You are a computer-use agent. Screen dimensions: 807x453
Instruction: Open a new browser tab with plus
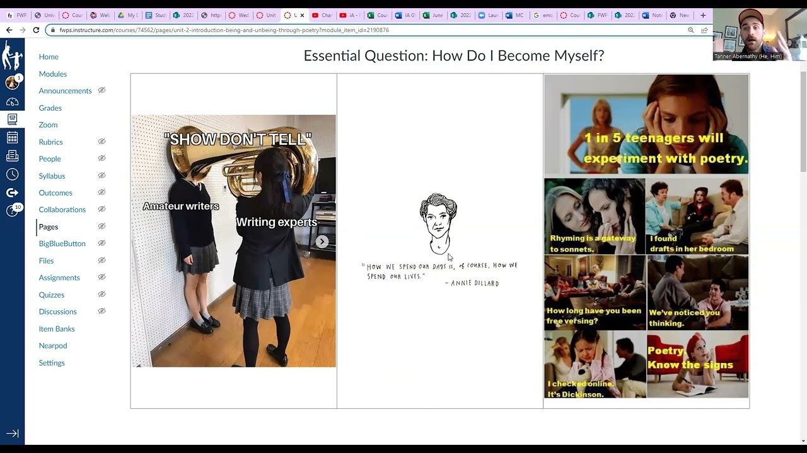tap(703, 15)
